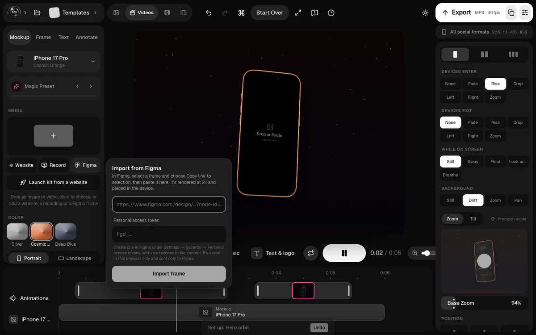Copy export with duplicate icon
Screen dimensions: 536x335
click(x=511, y=13)
